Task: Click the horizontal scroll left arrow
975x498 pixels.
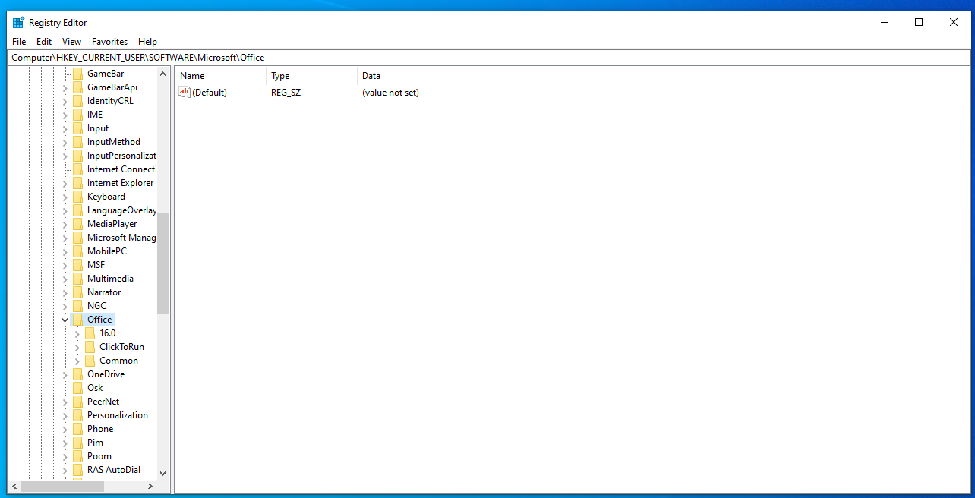Action: [14, 486]
